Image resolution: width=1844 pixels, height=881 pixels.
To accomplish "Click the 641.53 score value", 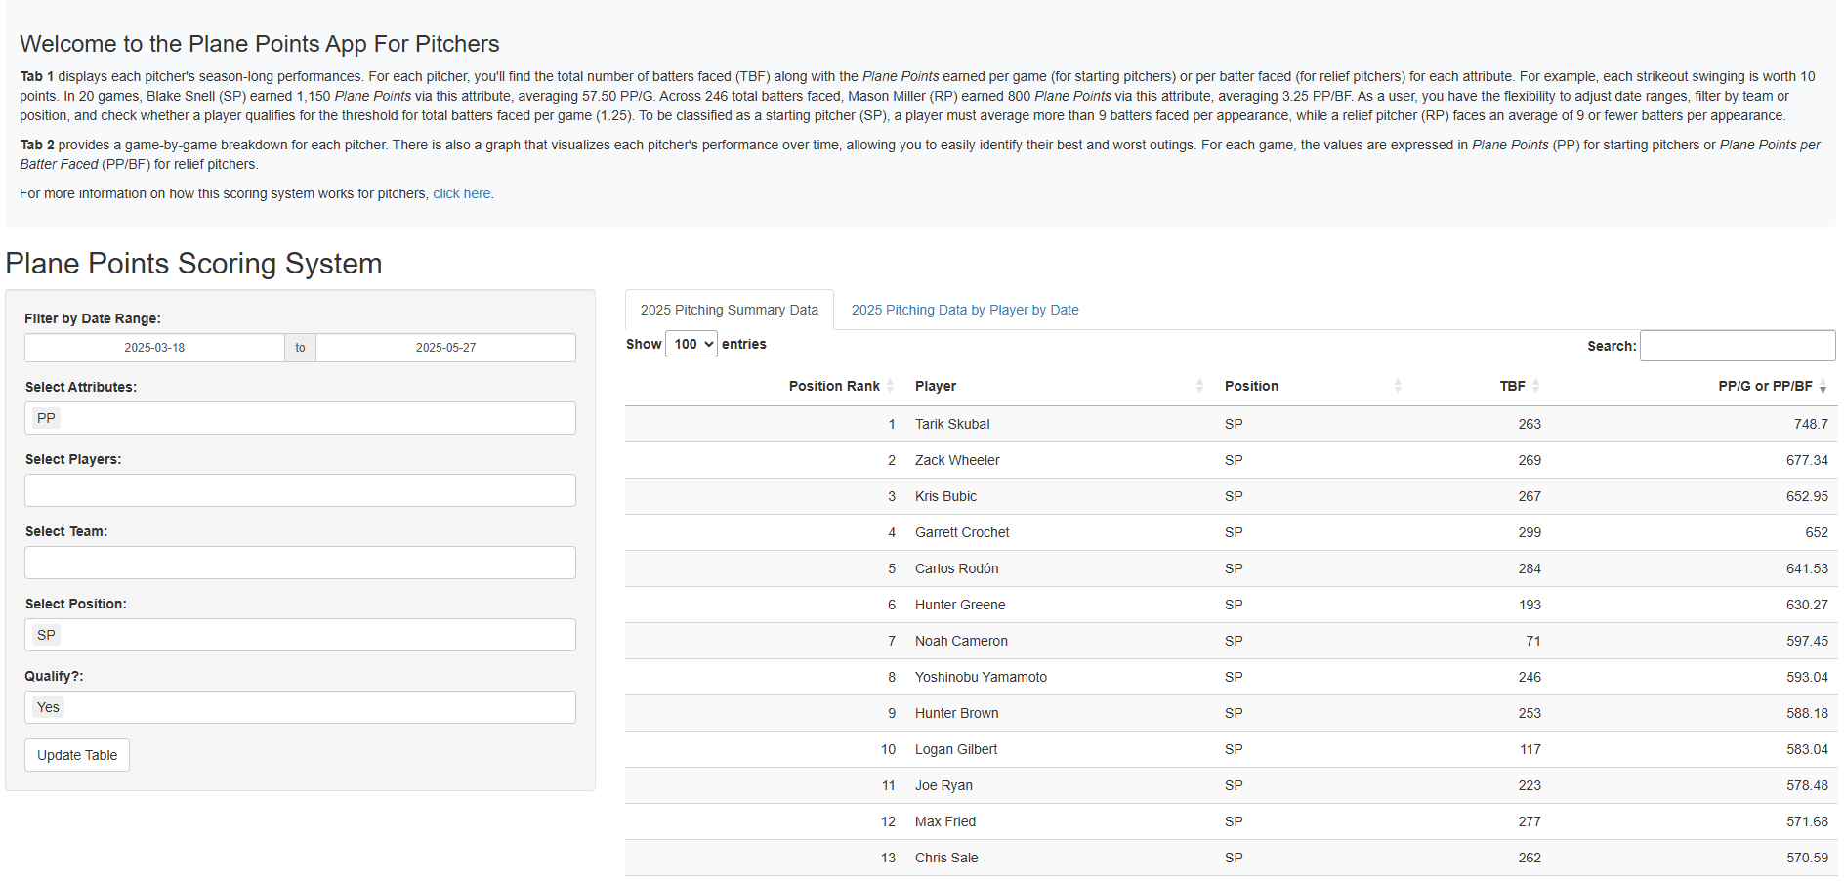I will point(1807,568).
